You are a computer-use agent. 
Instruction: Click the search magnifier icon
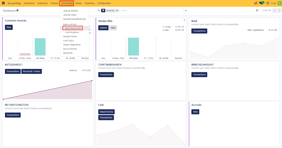point(99,10)
